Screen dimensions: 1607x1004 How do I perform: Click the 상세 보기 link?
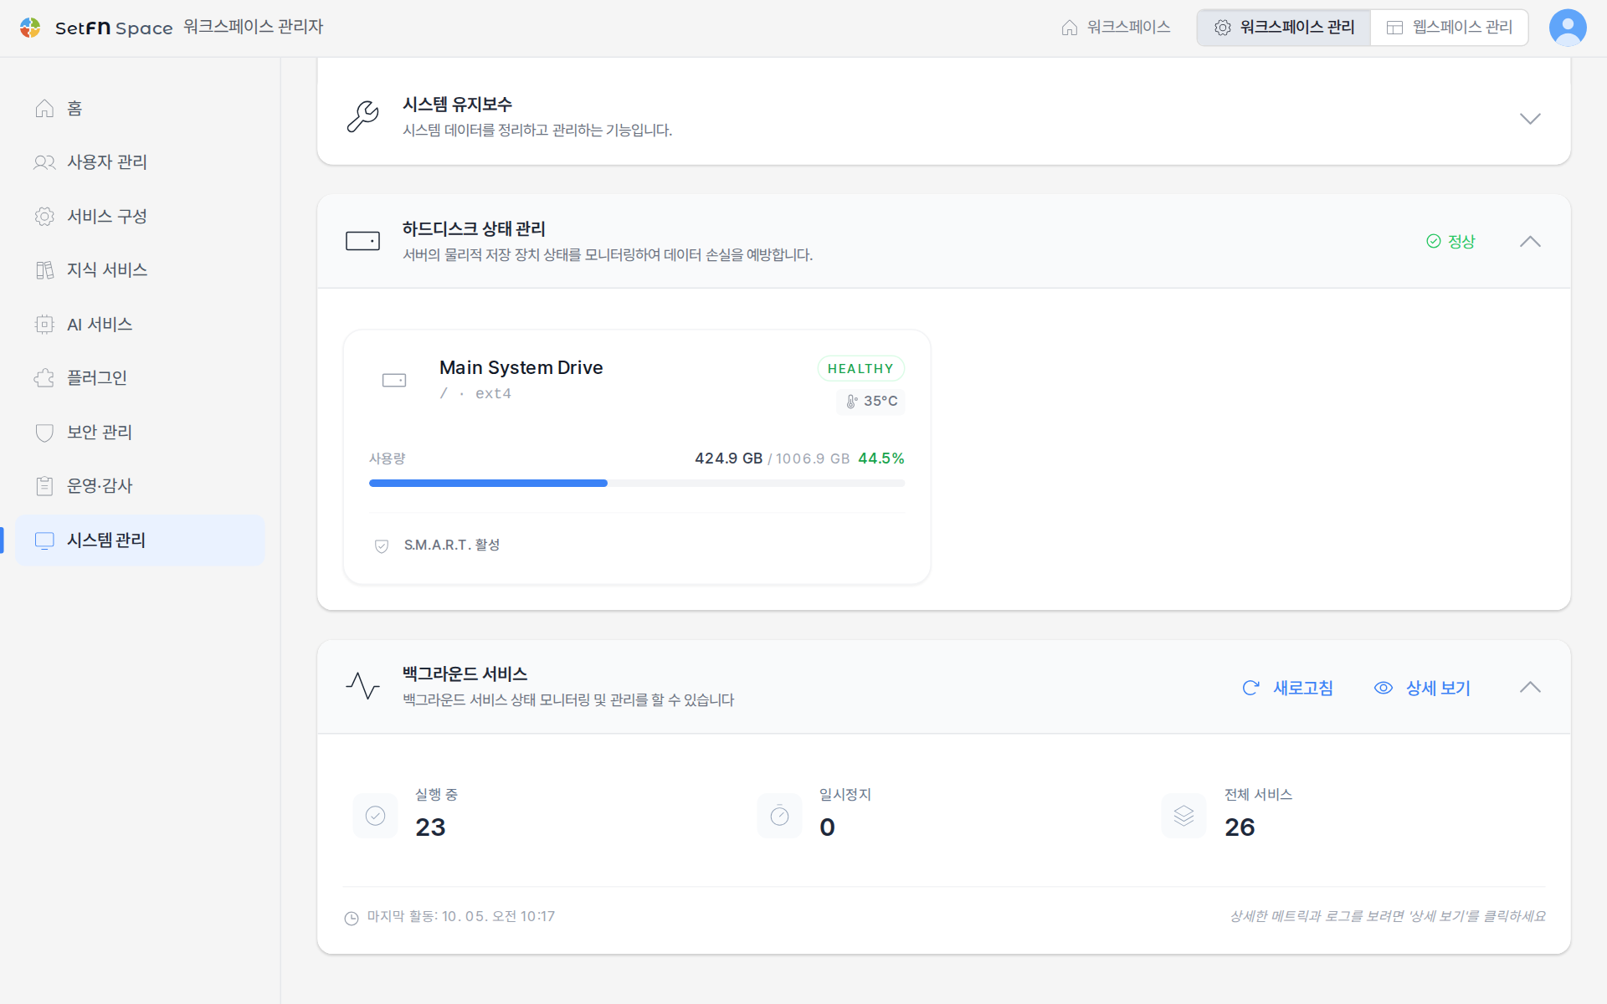click(x=1422, y=688)
